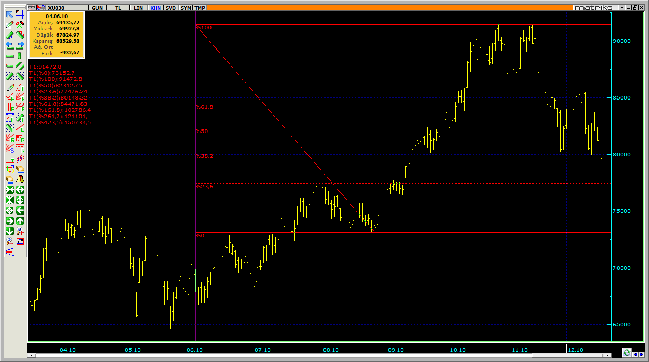Toggle the TL currency button
The height and width of the screenshot is (362, 649).
pyautogui.click(x=118, y=8)
